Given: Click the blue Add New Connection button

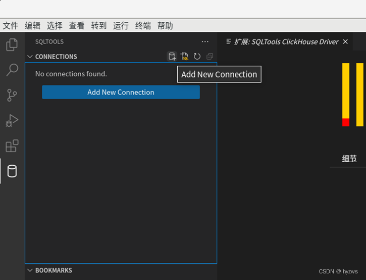Looking at the screenshot, I should pyautogui.click(x=121, y=92).
